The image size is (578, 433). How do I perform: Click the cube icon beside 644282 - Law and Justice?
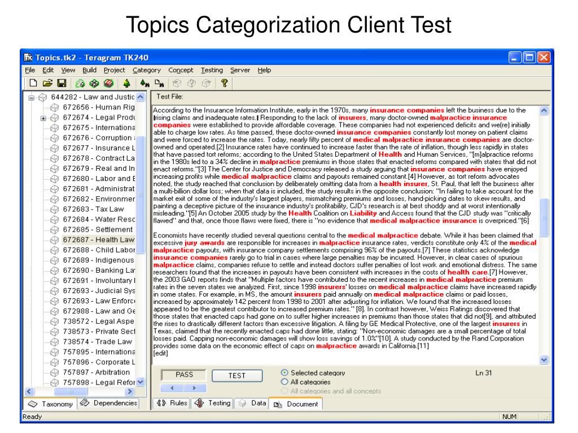(x=43, y=97)
